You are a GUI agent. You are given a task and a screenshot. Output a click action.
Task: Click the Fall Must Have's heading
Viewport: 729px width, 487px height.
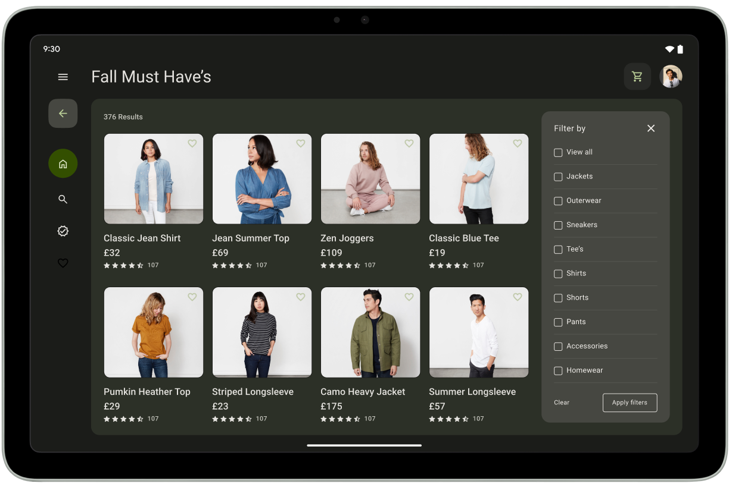click(x=151, y=77)
